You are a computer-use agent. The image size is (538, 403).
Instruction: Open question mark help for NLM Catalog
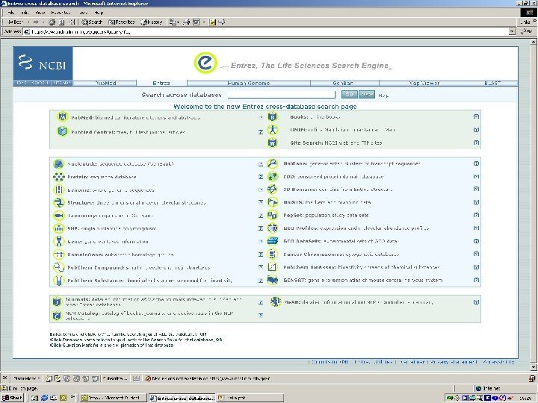[261, 315]
